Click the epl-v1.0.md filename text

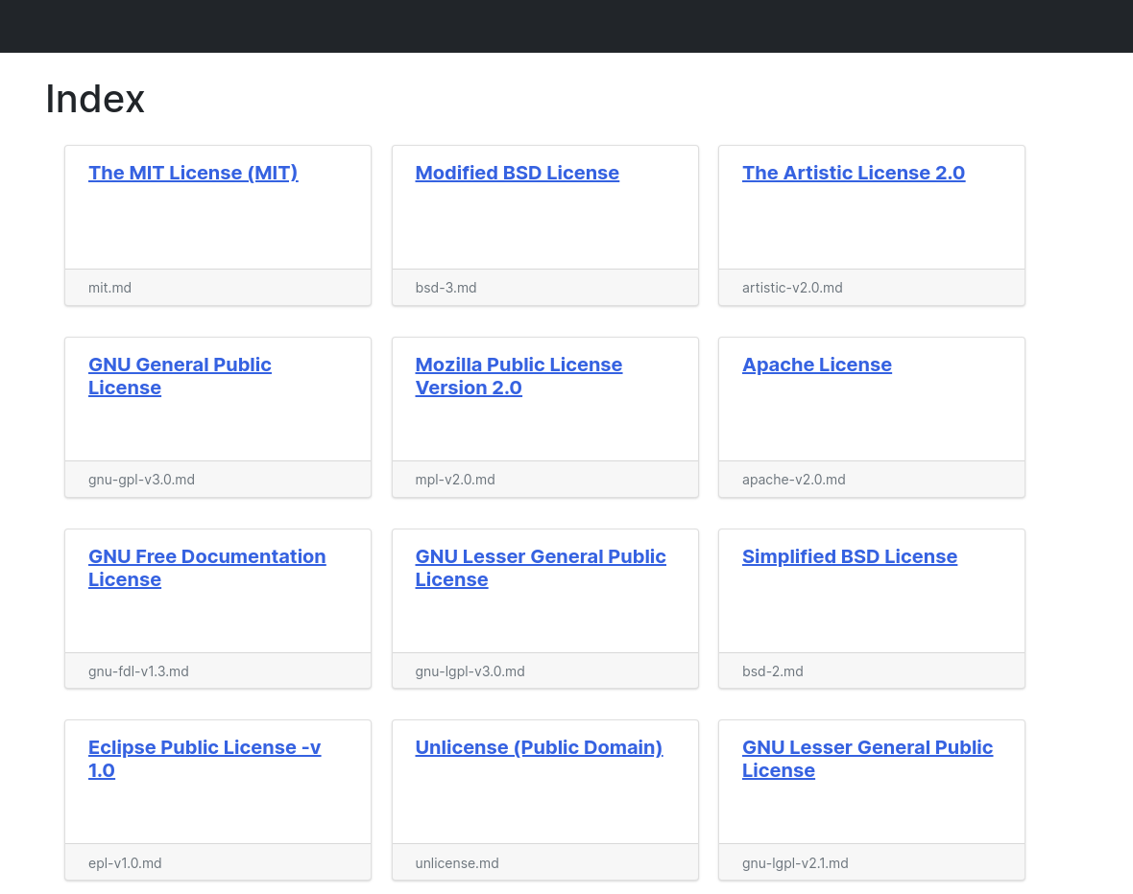coord(125,863)
